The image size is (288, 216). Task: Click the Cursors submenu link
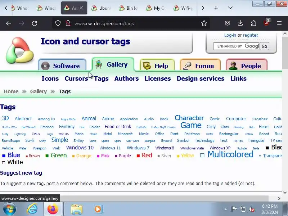tap(76, 78)
